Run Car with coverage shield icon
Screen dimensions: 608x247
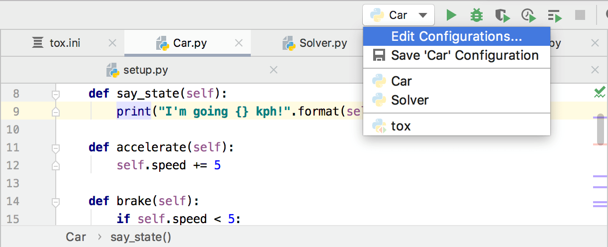(x=503, y=15)
